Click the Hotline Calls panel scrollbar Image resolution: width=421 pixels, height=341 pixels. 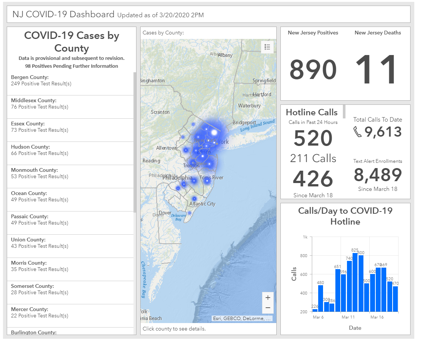(x=344, y=112)
